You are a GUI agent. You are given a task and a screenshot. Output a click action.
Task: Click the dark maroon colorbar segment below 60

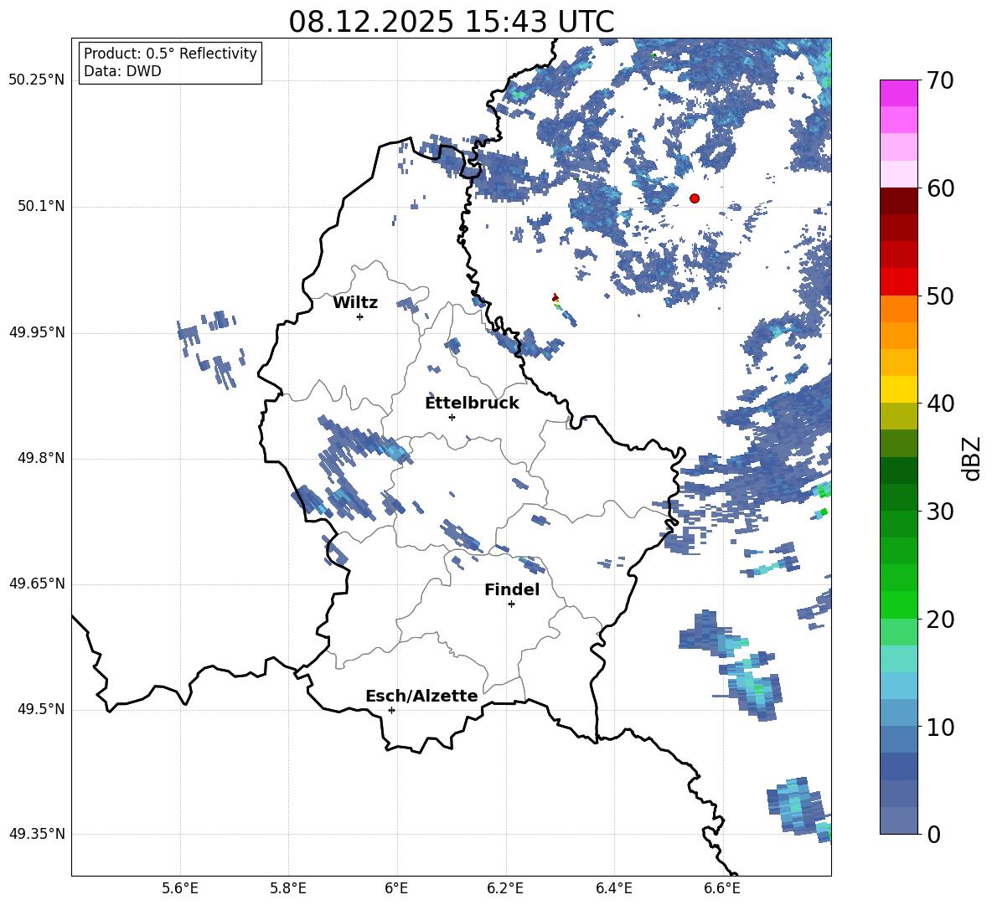coord(899,200)
